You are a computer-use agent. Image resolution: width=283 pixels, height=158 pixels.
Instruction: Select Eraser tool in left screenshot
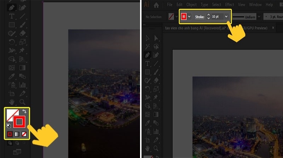(22, 33)
